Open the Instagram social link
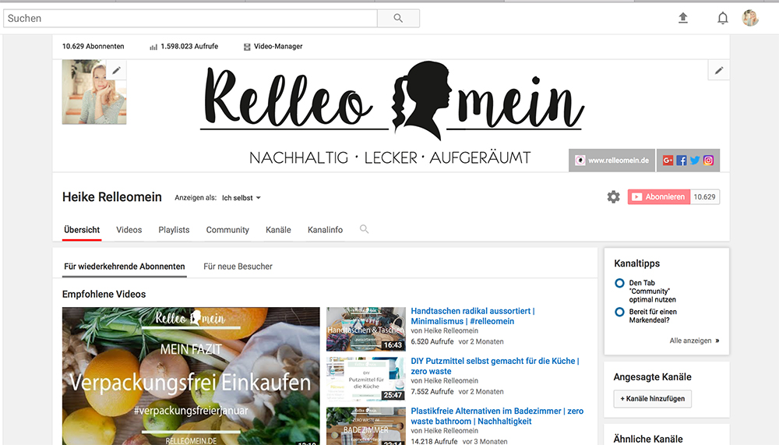779x445 pixels. coord(708,160)
